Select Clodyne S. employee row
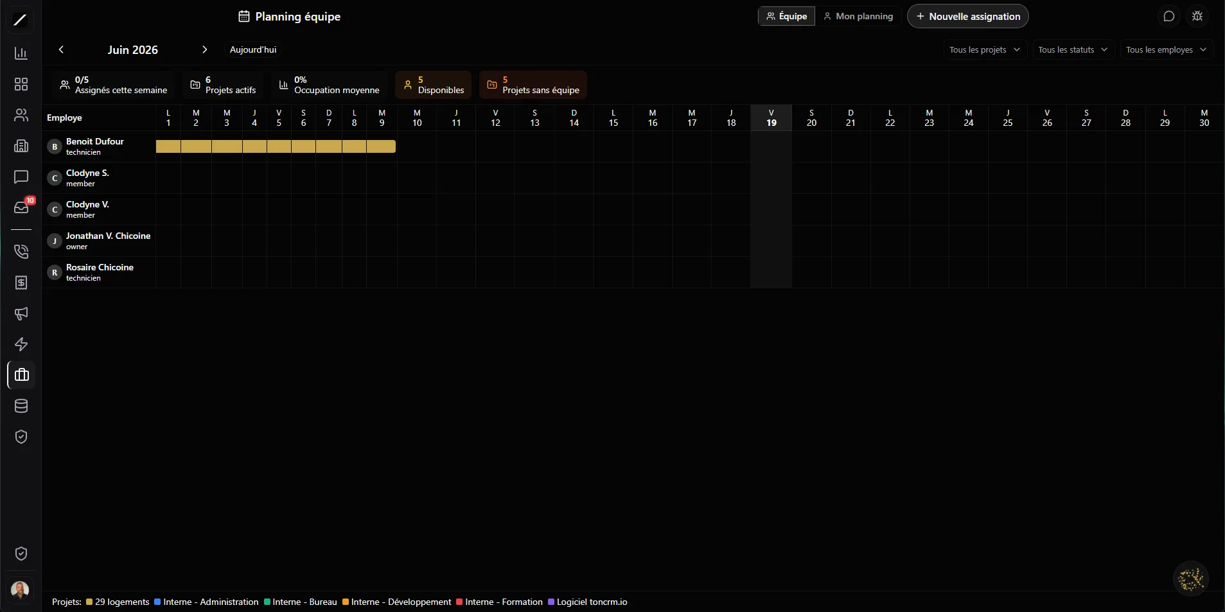 pyautogui.click(x=100, y=178)
